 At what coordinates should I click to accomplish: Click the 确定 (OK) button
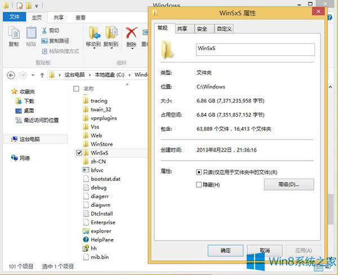pyautogui.click(x=225, y=250)
